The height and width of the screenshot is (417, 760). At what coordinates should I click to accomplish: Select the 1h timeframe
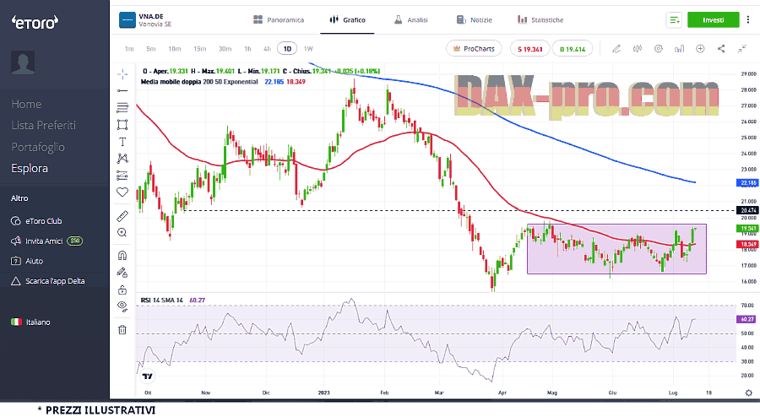[247, 48]
